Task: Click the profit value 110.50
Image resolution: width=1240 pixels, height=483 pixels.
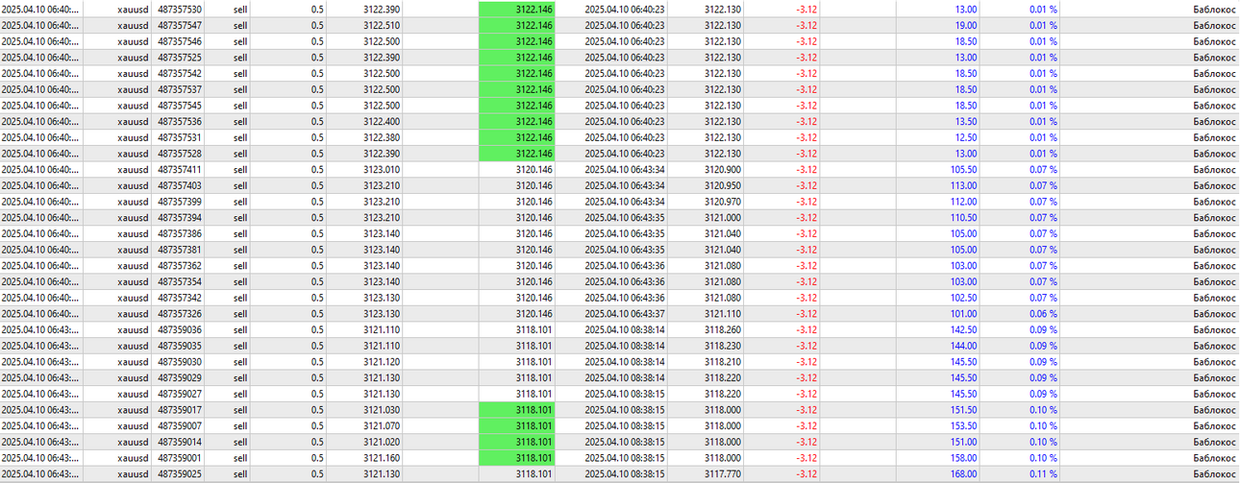Action: coord(963,217)
